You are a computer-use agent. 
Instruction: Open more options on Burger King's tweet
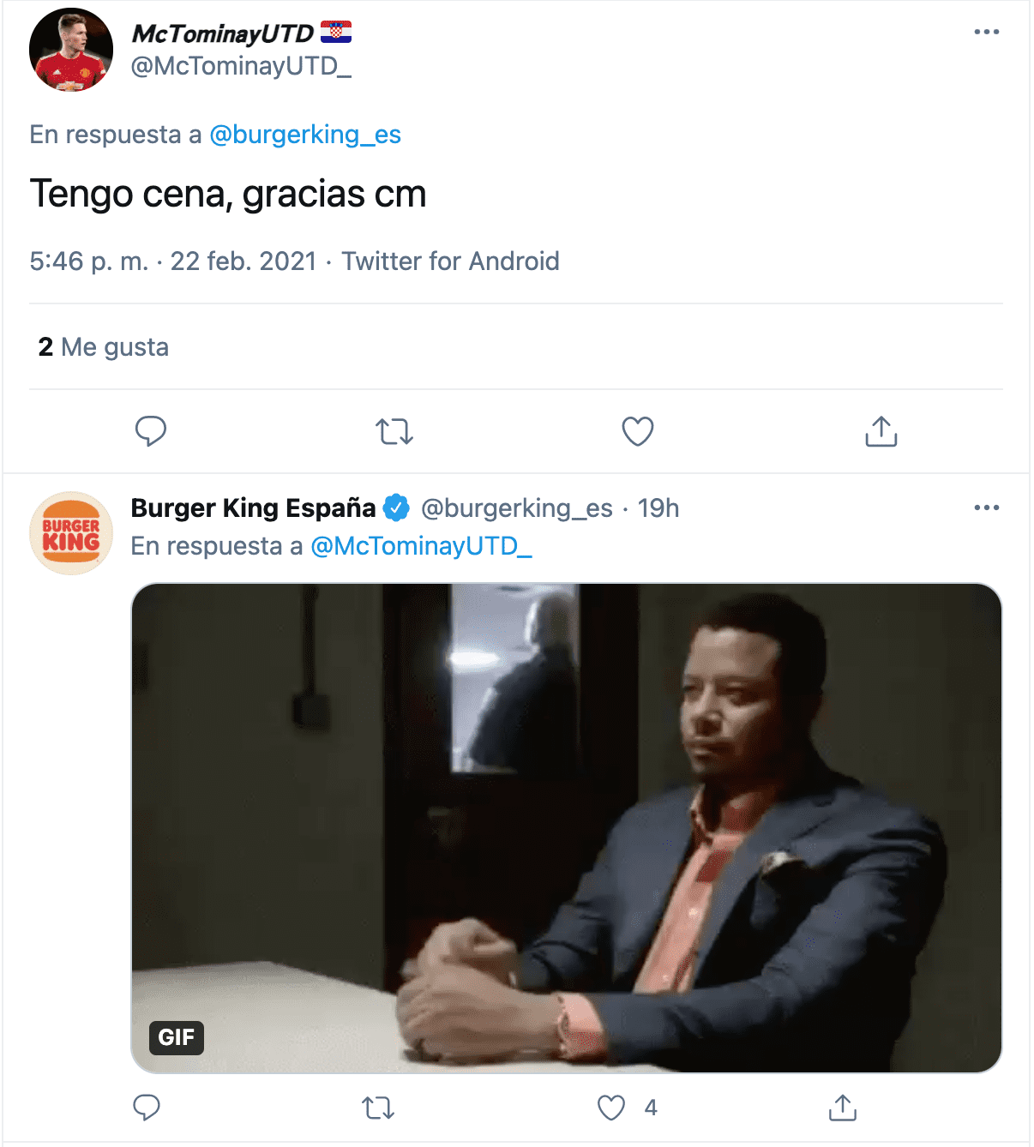coord(987,507)
